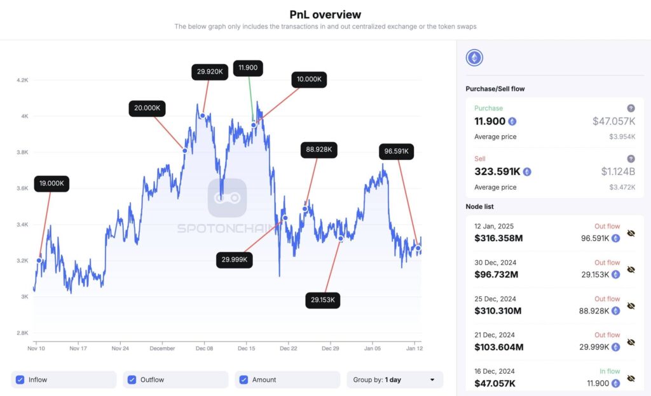The height and width of the screenshot is (396, 651).
Task: Click the help icon next to Purchase
Action: 631,109
